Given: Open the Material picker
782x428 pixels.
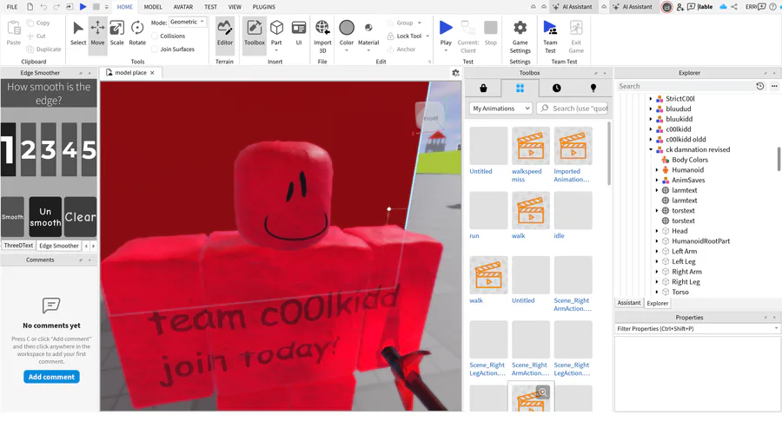Looking at the screenshot, I should click(368, 35).
